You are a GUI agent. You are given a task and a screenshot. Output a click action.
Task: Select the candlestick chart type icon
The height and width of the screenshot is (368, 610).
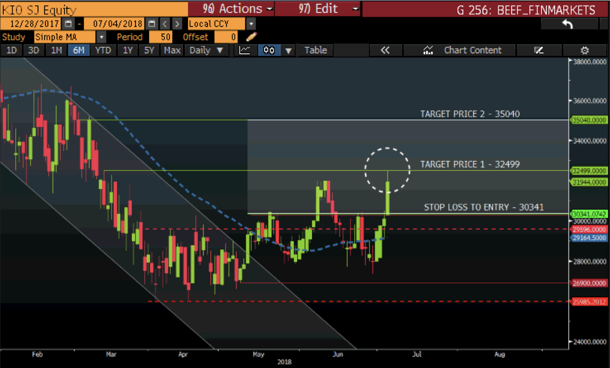pos(269,50)
